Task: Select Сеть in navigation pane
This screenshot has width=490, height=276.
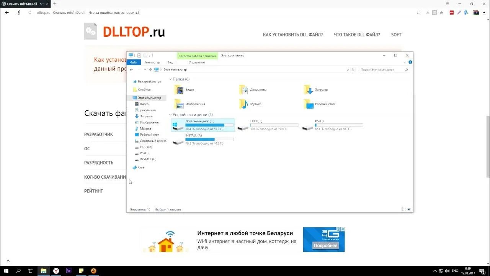Action: click(139, 168)
